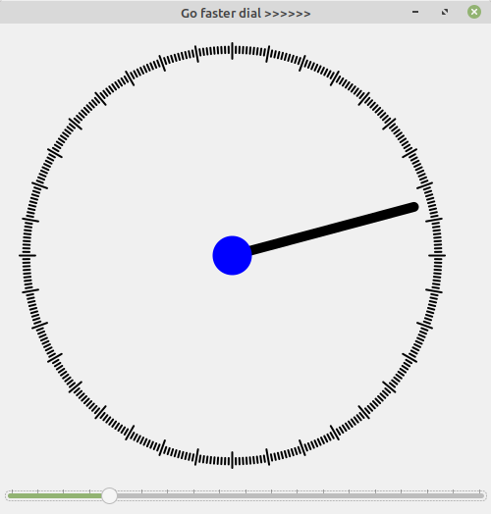491x514 pixels.
Task: Click the blue center hub of the dial
Action: point(232,255)
